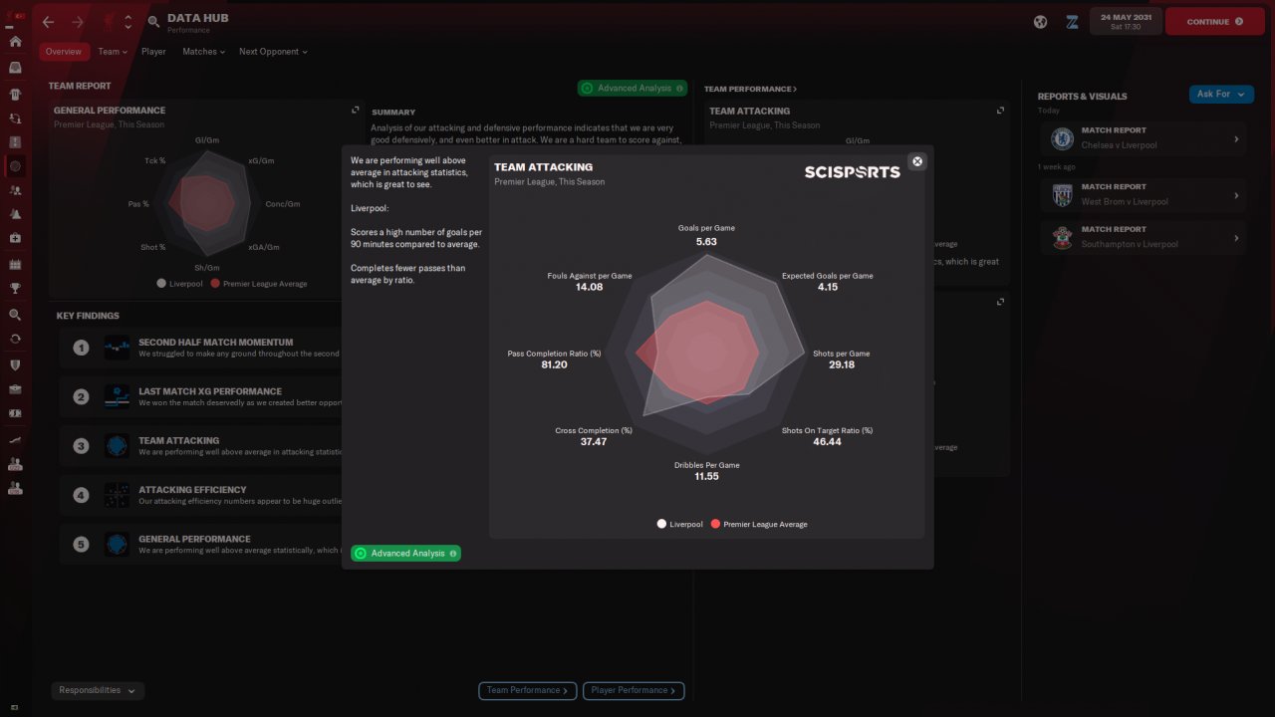The image size is (1275, 717).
Task: Switch to the Overview tab
Action: click(x=64, y=52)
